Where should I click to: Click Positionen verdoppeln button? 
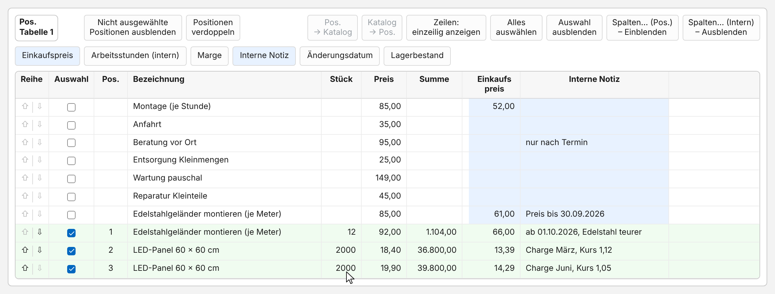pyautogui.click(x=213, y=28)
